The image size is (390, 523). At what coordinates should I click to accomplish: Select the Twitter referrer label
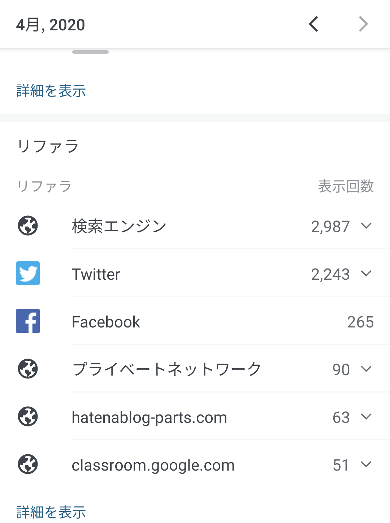pos(96,274)
